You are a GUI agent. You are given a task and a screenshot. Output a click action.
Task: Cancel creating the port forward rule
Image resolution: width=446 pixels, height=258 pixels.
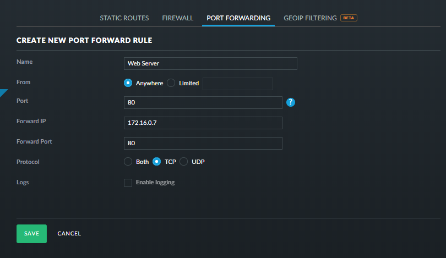point(69,234)
